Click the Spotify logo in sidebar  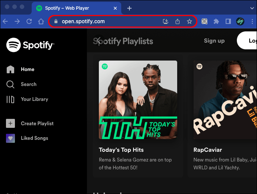[30, 45]
